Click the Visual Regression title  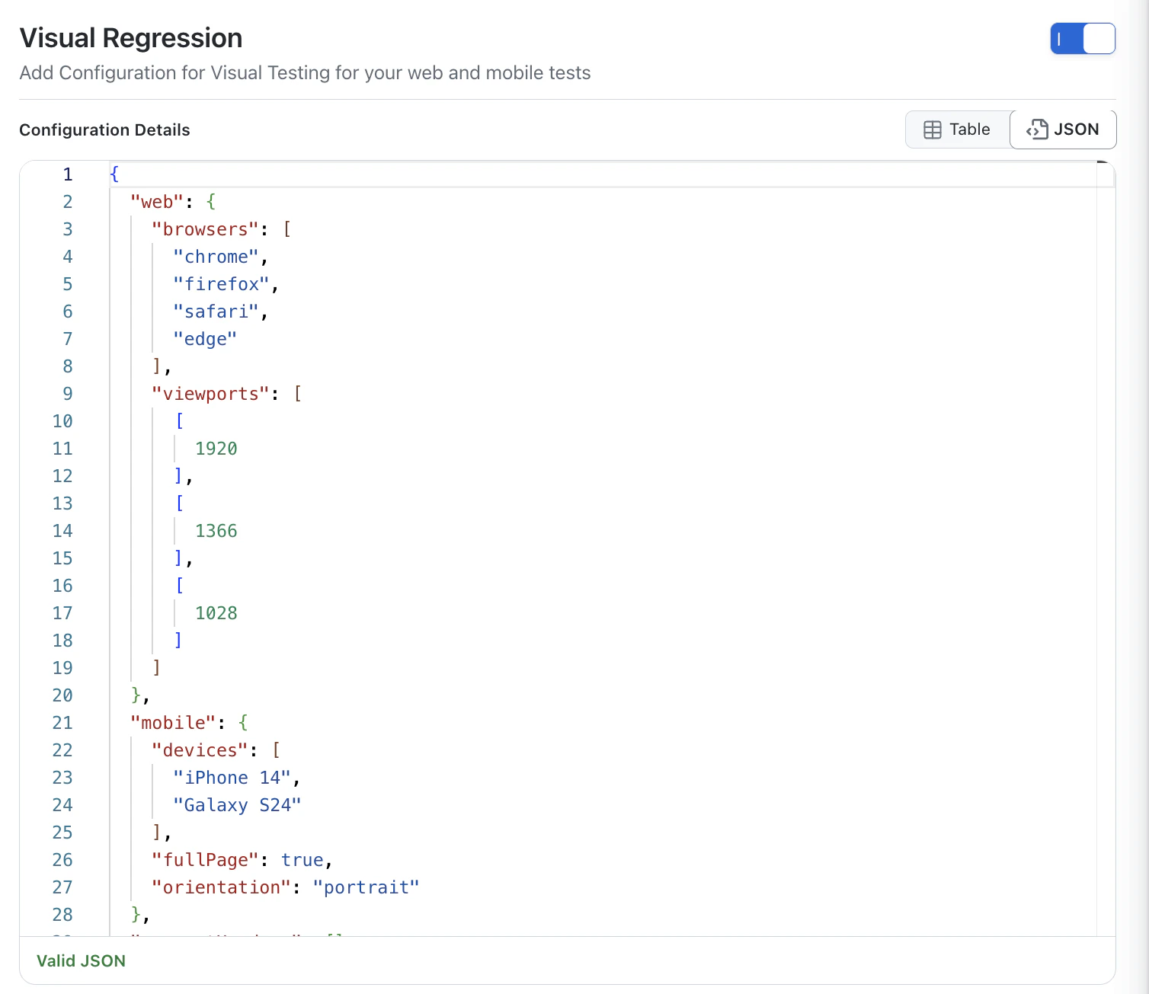coord(131,38)
